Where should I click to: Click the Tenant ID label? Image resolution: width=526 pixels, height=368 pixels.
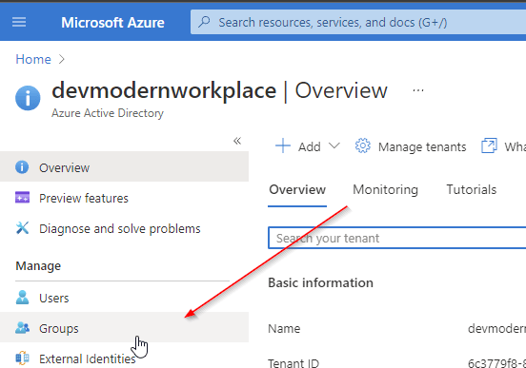pos(293,362)
